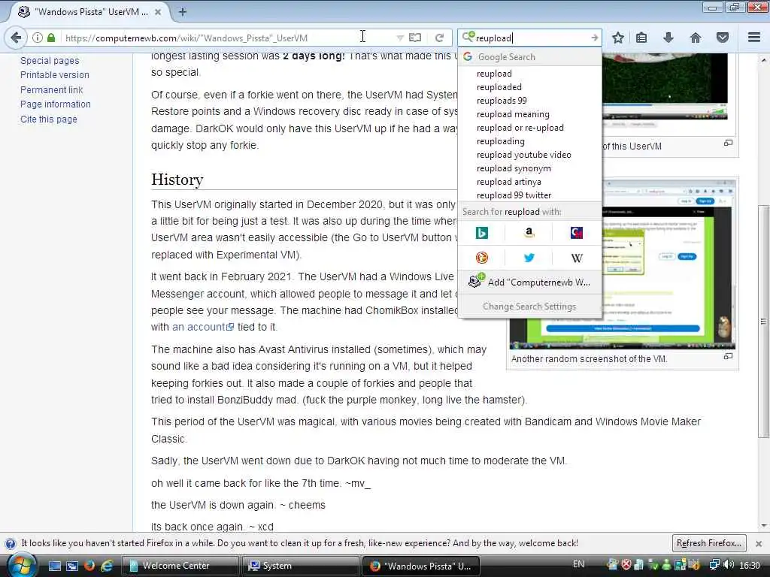
Task: Switch to System taskbar window
Action: 300,566
